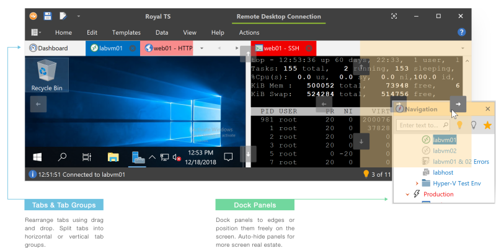Click the blue Help question mark icon
Screen dimensions: 496x248
click(x=461, y=32)
